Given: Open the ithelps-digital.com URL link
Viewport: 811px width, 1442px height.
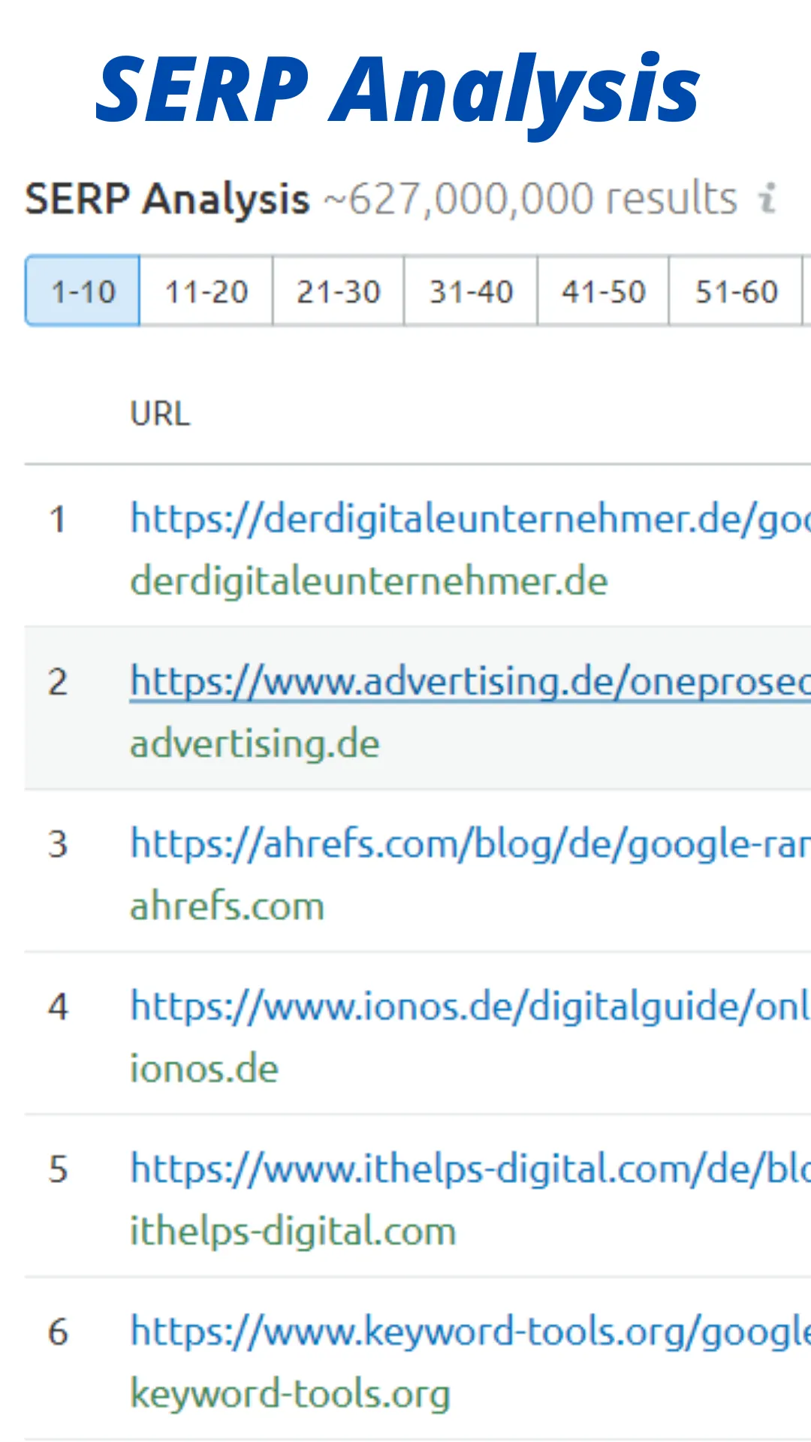Looking at the screenshot, I should pyautogui.click(x=470, y=1169).
